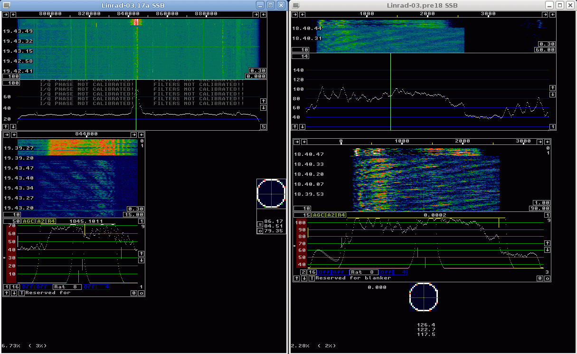Click up-arrow at right edge of Linrad-03.pre18 upper spectrum
The width and height of the screenshot is (577, 354).
[x=552, y=88]
